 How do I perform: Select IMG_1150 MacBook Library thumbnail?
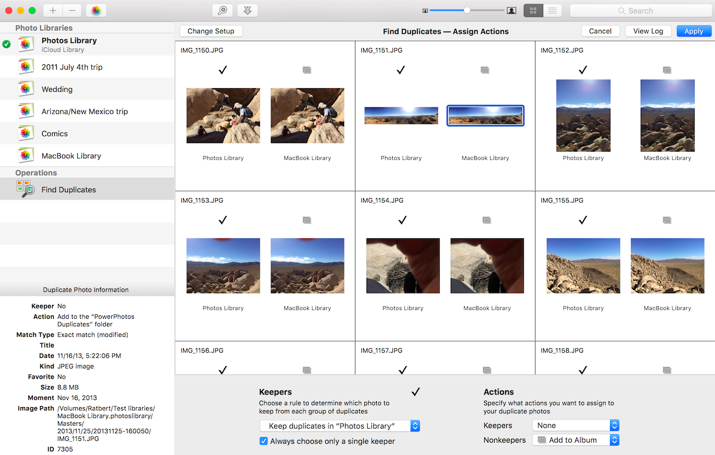pos(308,116)
